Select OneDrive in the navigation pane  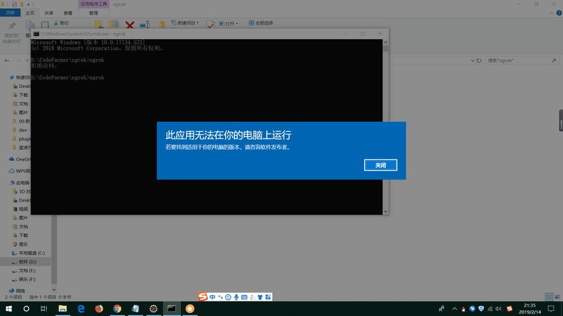point(20,159)
